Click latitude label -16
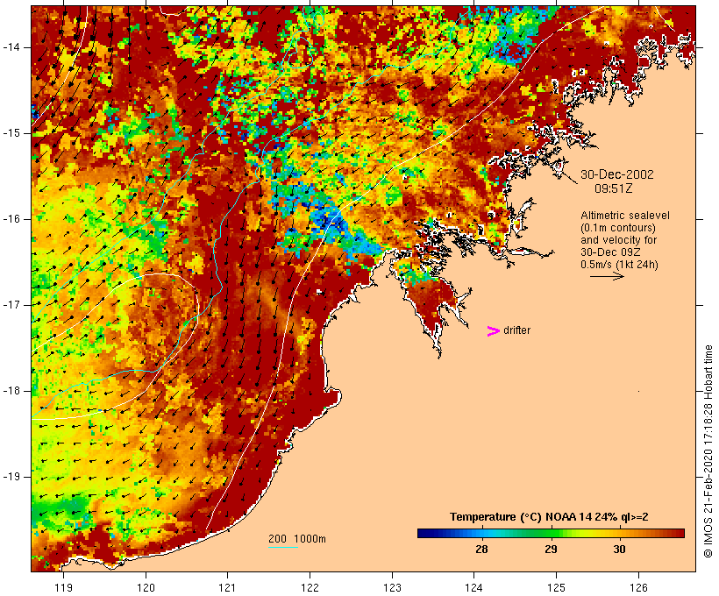The height and width of the screenshot is (596, 719). (x=11, y=219)
